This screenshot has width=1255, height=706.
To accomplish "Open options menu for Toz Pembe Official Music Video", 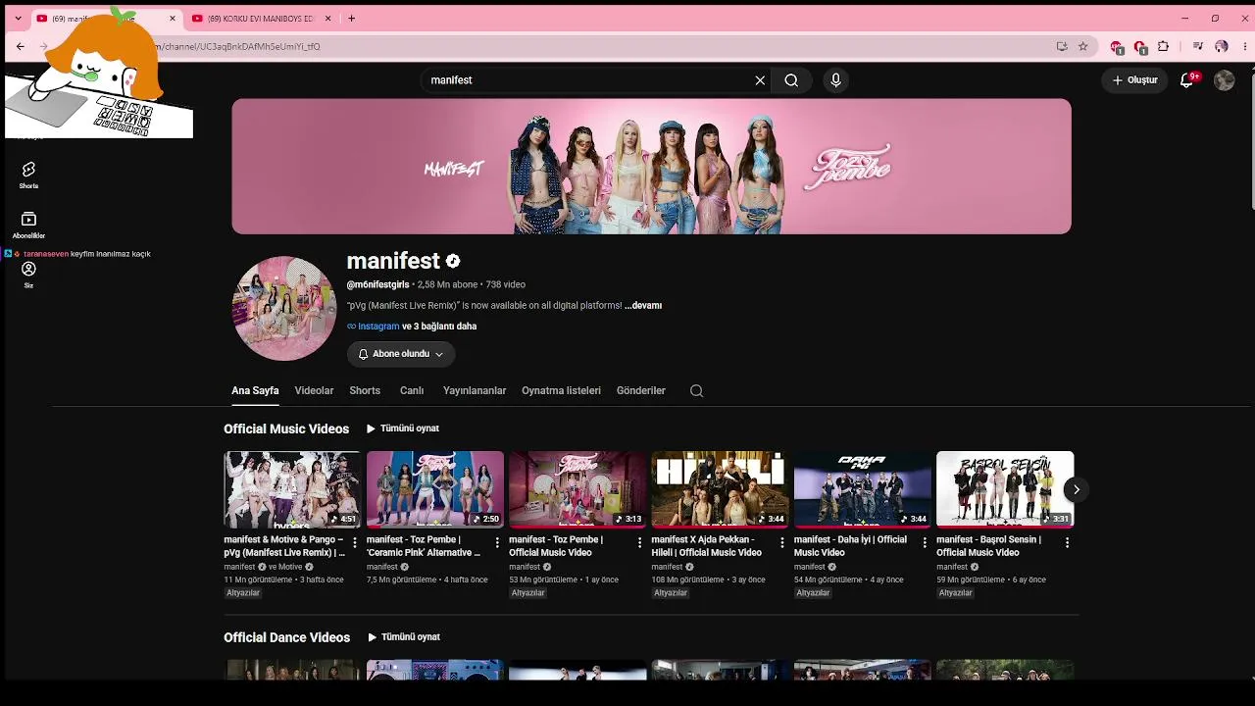I will [639, 542].
